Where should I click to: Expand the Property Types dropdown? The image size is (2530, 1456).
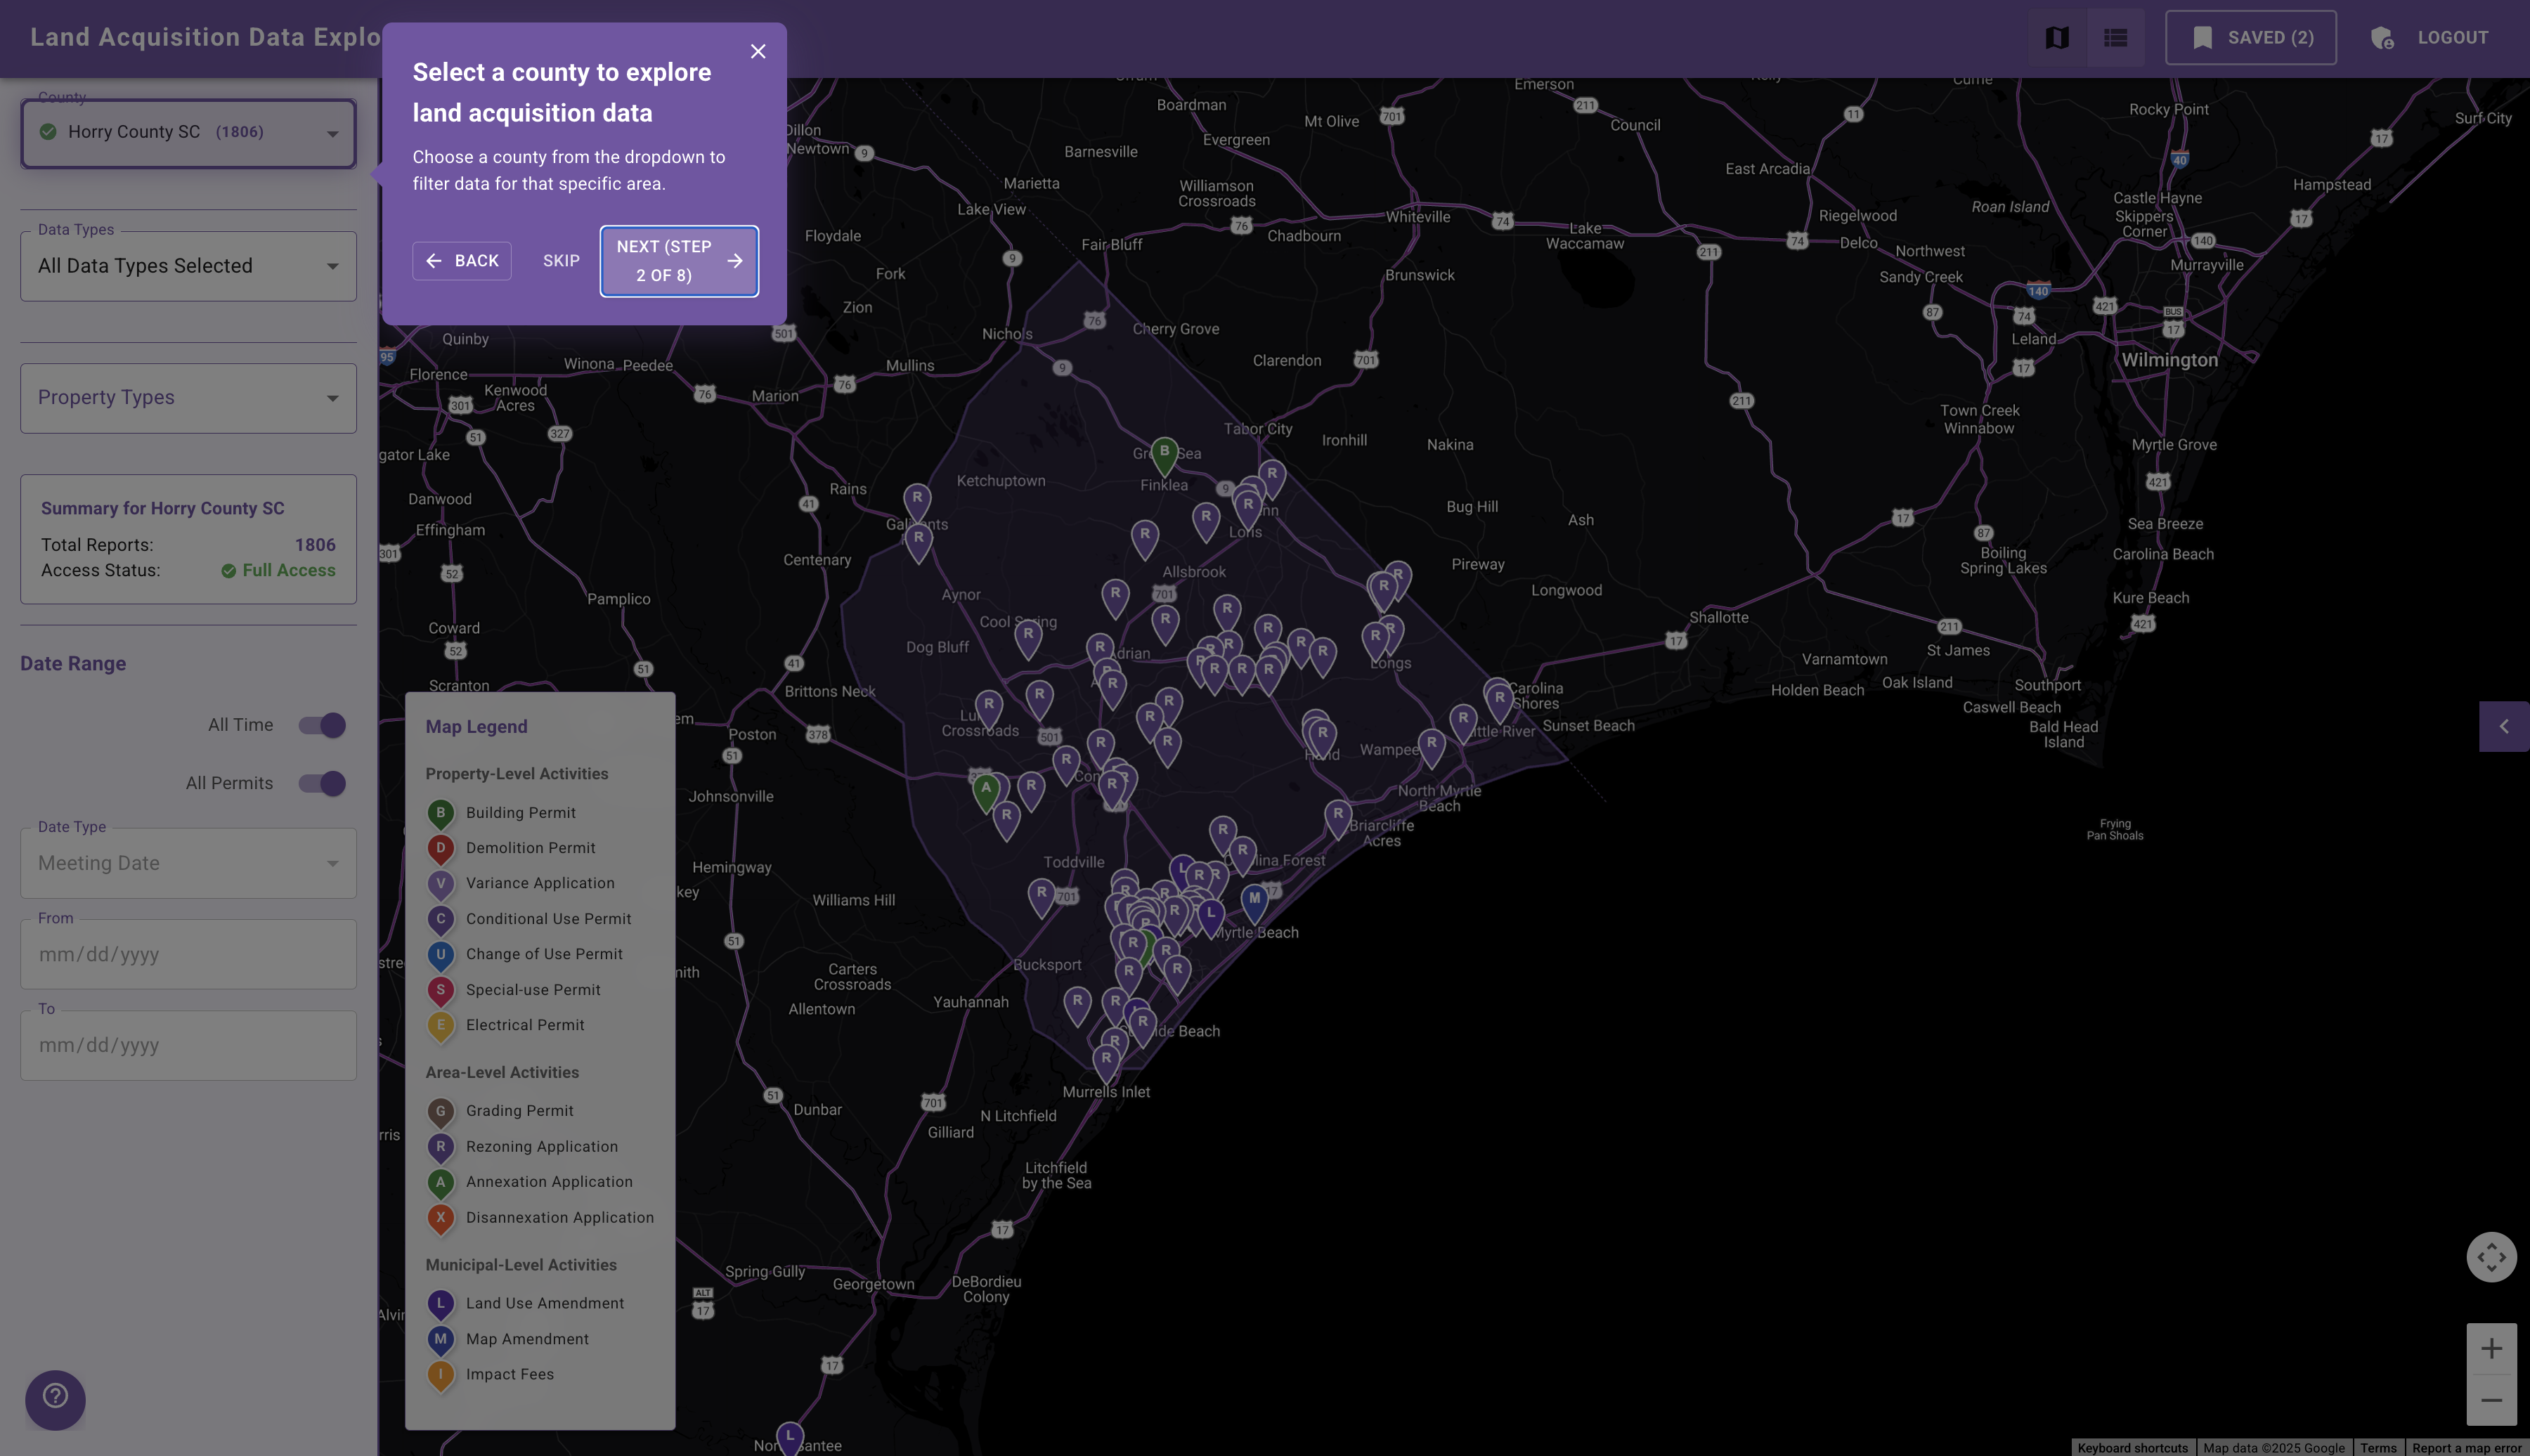(188, 397)
